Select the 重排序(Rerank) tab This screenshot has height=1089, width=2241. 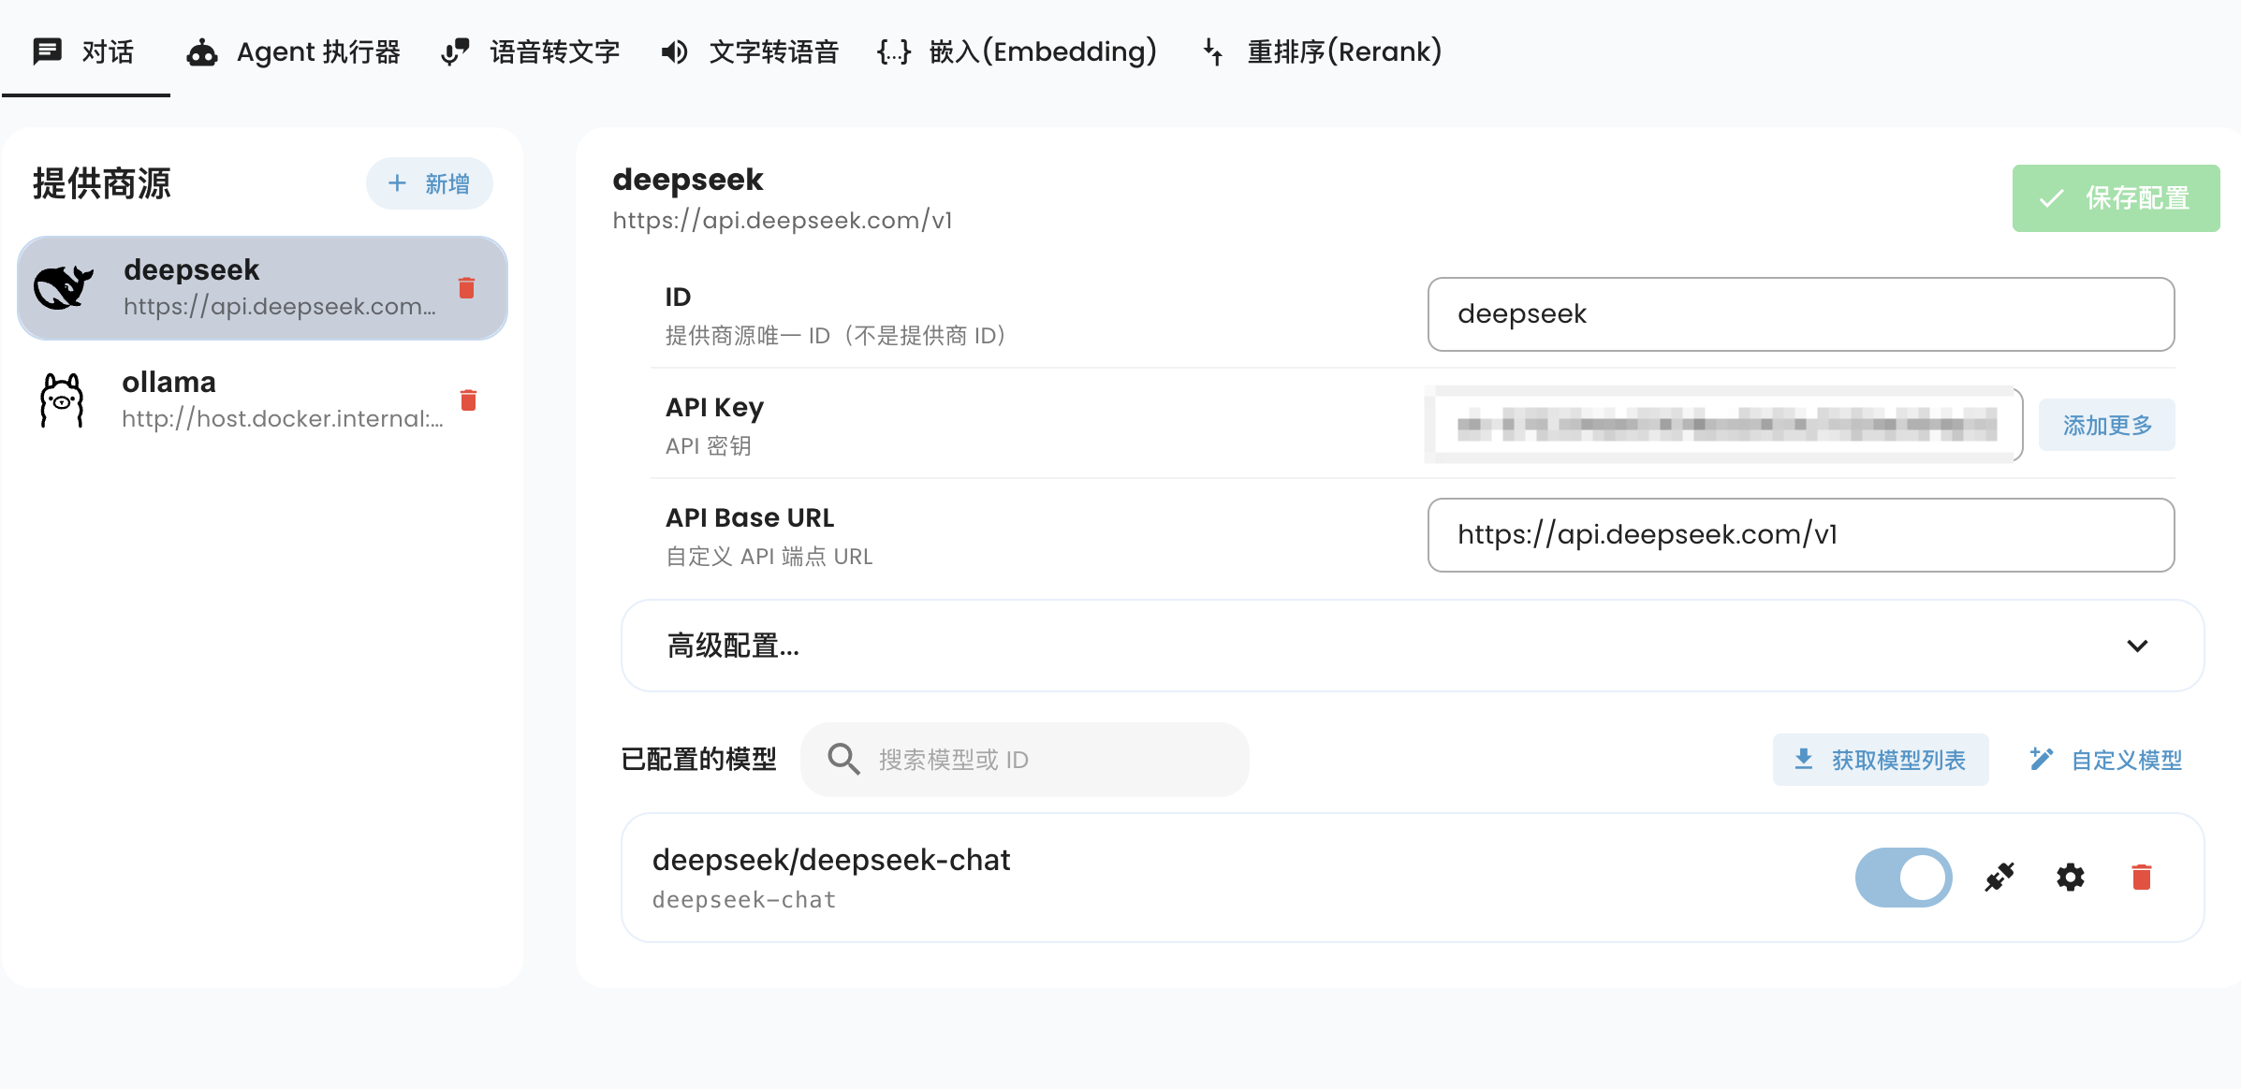click(1322, 51)
